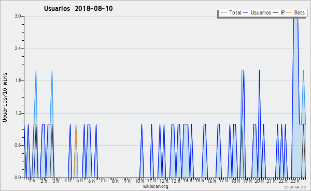Click the '23 h' x-axis label
Image resolution: width=311 pixels, height=191 pixels.
tap(295, 181)
